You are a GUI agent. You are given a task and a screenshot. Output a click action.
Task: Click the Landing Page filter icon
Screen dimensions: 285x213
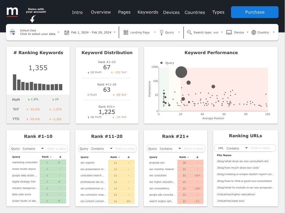[126, 33]
